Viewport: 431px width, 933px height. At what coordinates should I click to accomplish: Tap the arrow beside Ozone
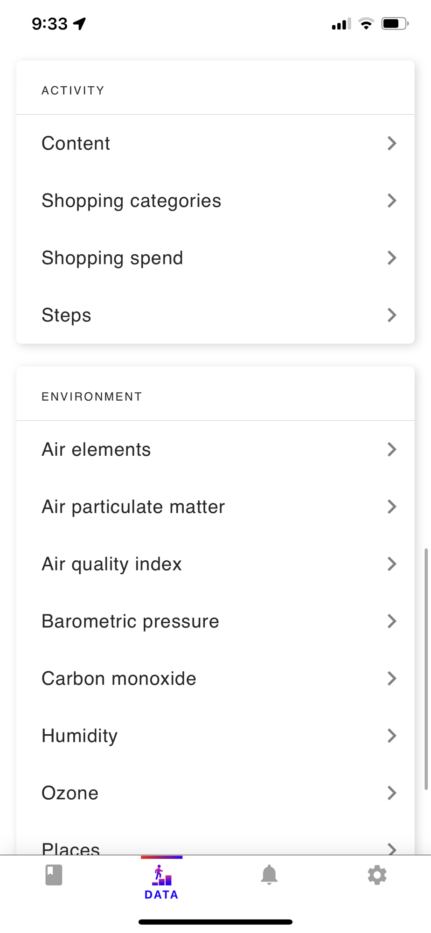392,793
